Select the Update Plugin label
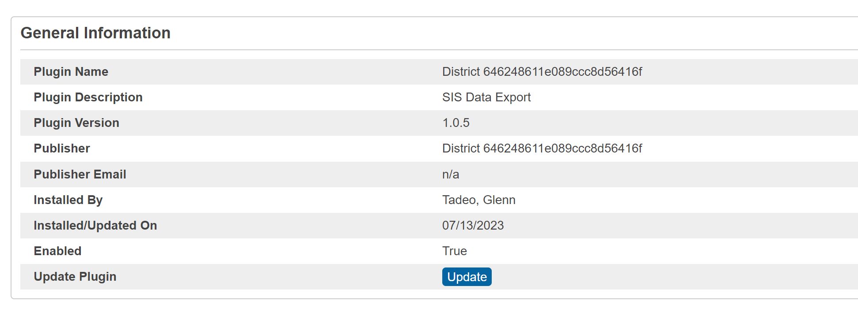This screenshot has width=858, height=312. (75, 276)
